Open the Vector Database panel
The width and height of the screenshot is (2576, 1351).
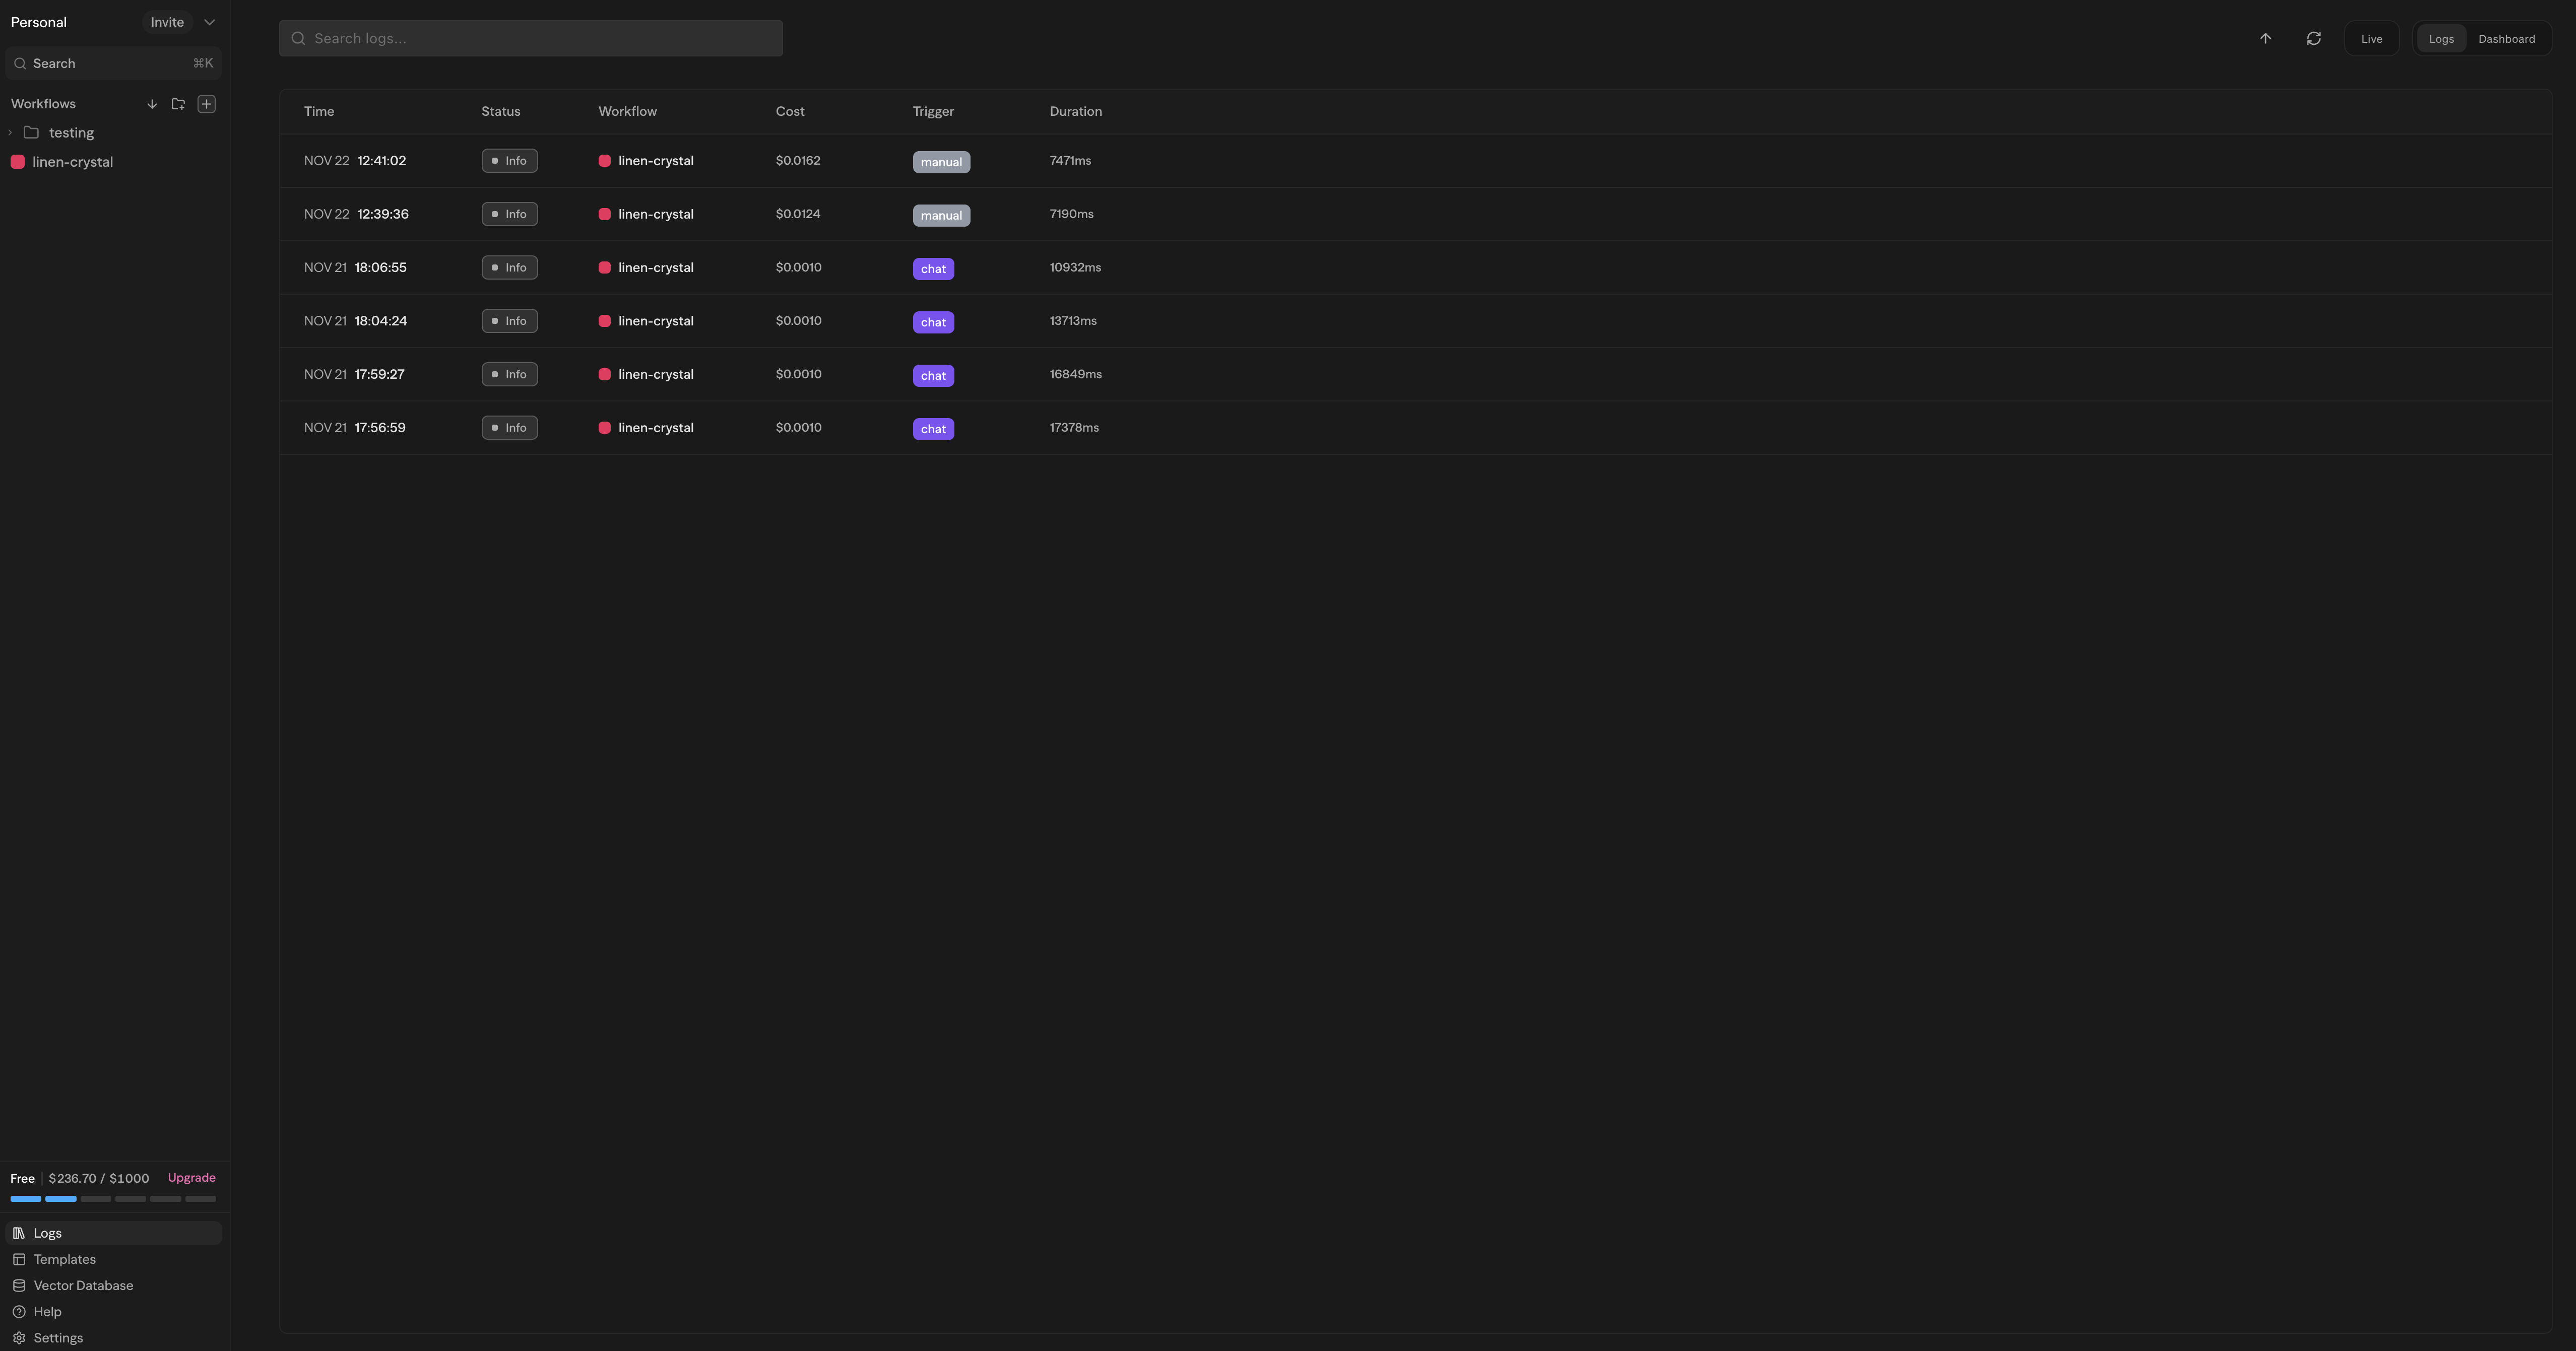click(84, 1285)
